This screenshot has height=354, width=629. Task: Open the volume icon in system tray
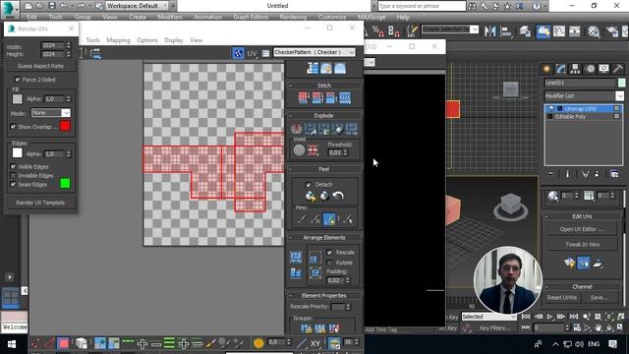(579, 344)
